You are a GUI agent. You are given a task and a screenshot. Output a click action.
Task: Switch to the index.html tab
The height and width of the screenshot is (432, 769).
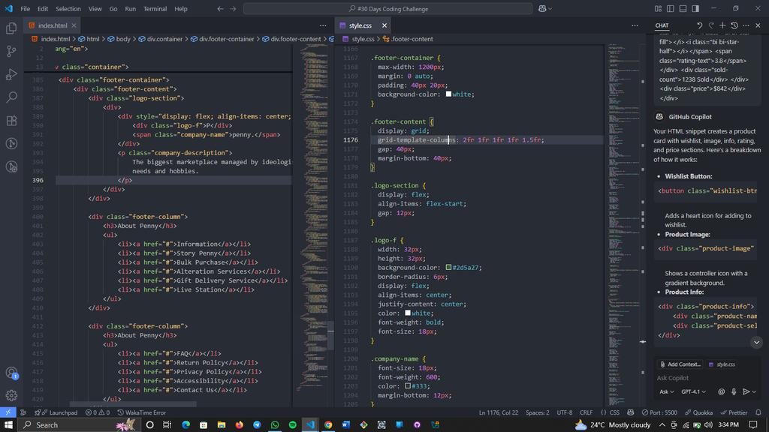[53, 24]
